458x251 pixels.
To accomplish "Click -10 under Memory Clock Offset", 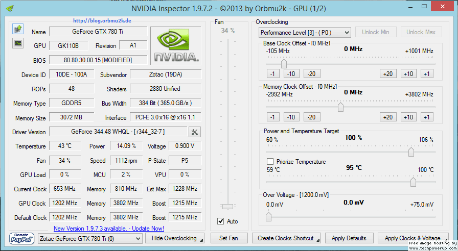I will pyautogui.click(x=291, y=117).
